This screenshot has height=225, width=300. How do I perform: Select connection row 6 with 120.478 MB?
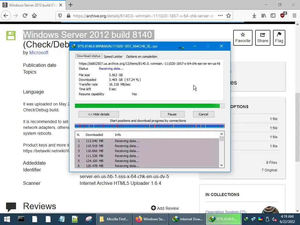147,166
